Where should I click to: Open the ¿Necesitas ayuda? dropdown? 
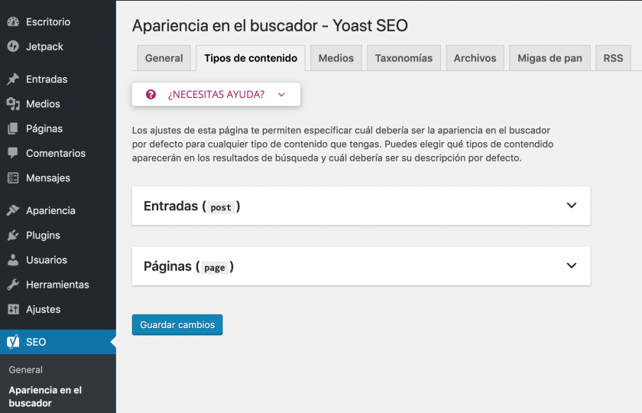pos(216,95)
